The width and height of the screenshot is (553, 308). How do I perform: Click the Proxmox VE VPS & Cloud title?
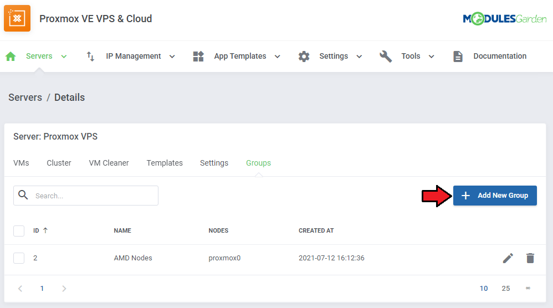coord(95,19)
